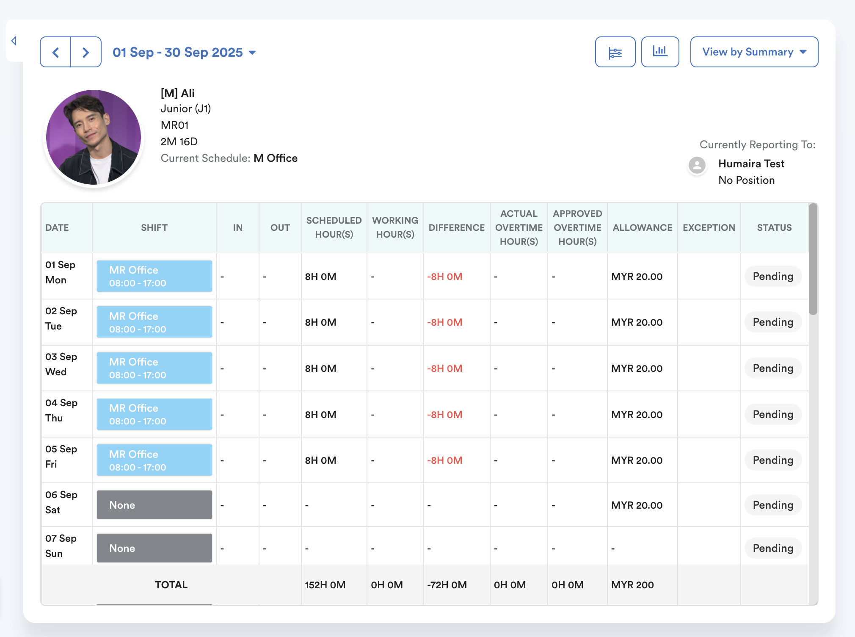
Task: Click the Humaira Test manager name
Action: [x=751, y=163]
